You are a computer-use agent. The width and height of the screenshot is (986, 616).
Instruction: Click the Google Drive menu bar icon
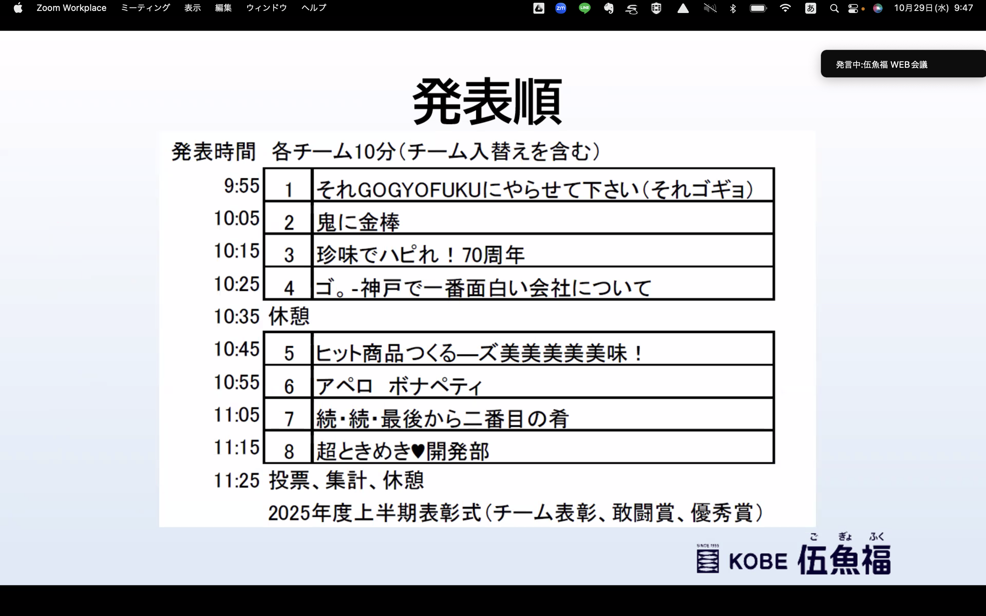[x=539, y=8]
